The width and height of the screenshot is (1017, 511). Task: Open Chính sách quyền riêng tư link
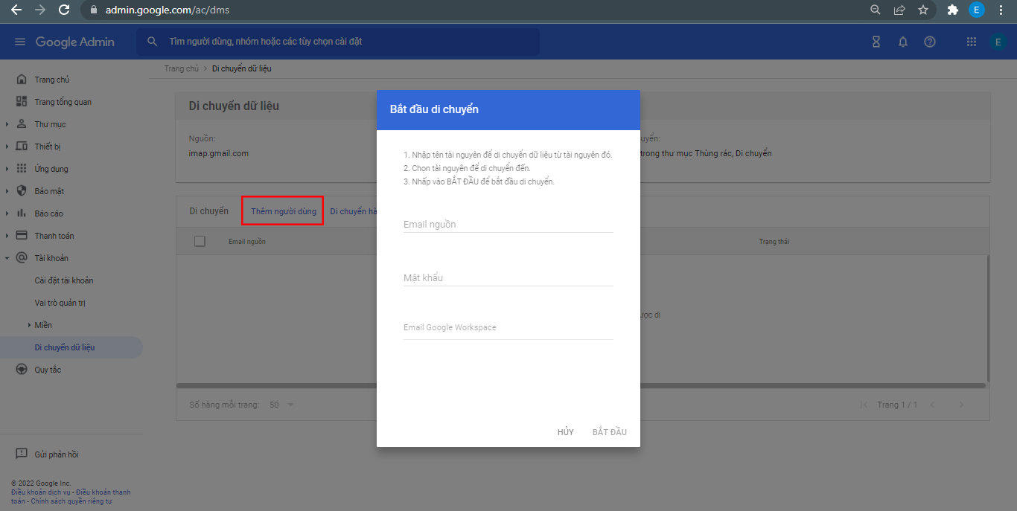tap(71, 501)
